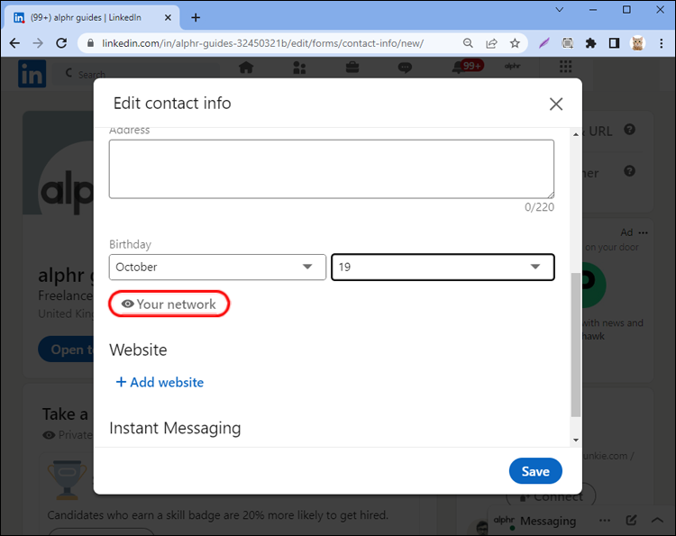
Task: Close the Edit contact info dialog
Action: pyautogui.click(x=556, y=104)
